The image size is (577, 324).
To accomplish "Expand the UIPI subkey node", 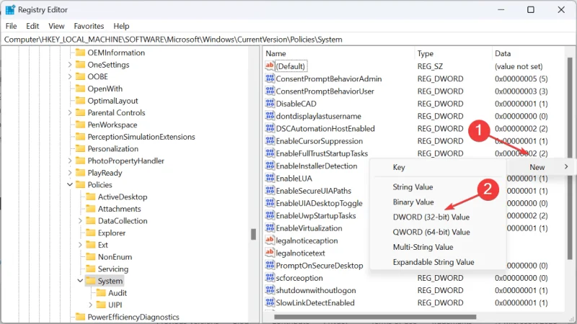I will 90,305.
